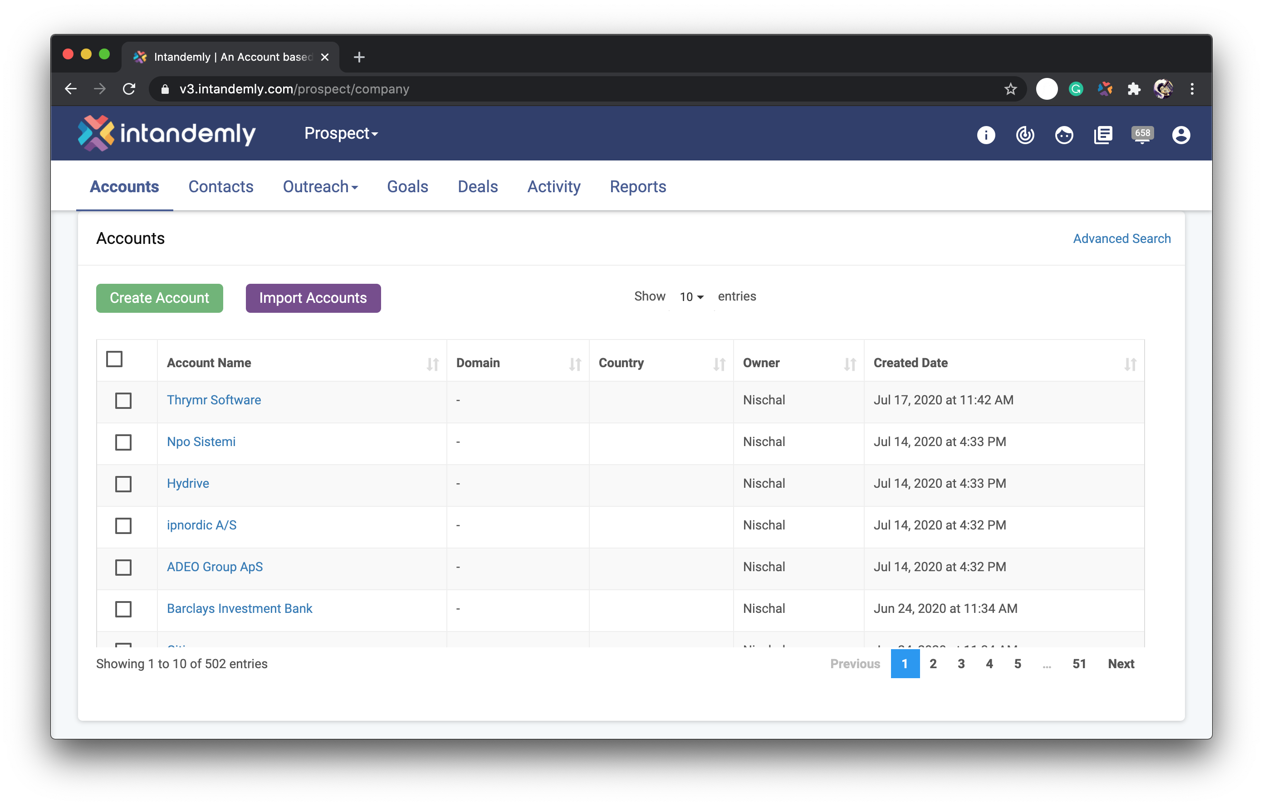Open the Chrome three-dot menu
The image size is (1263, 806).
[x=1192, y=89]
